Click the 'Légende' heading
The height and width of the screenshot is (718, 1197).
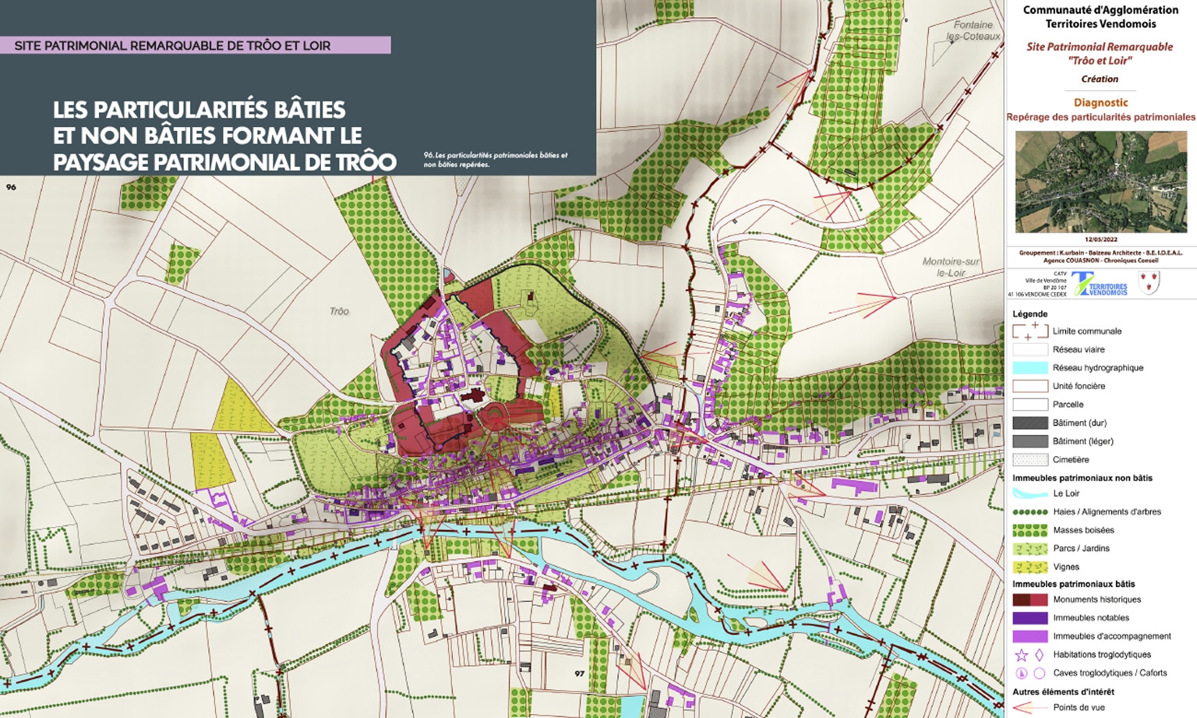tap(1029, 313)
